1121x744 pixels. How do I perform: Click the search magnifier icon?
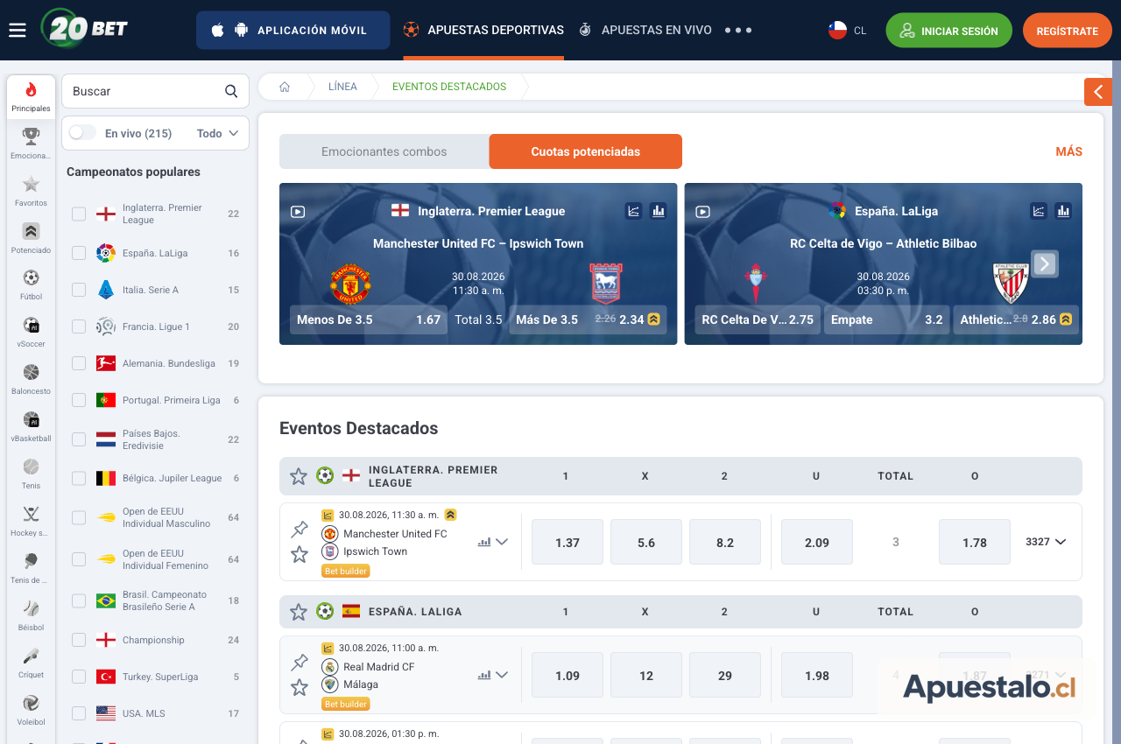point(231,91)
